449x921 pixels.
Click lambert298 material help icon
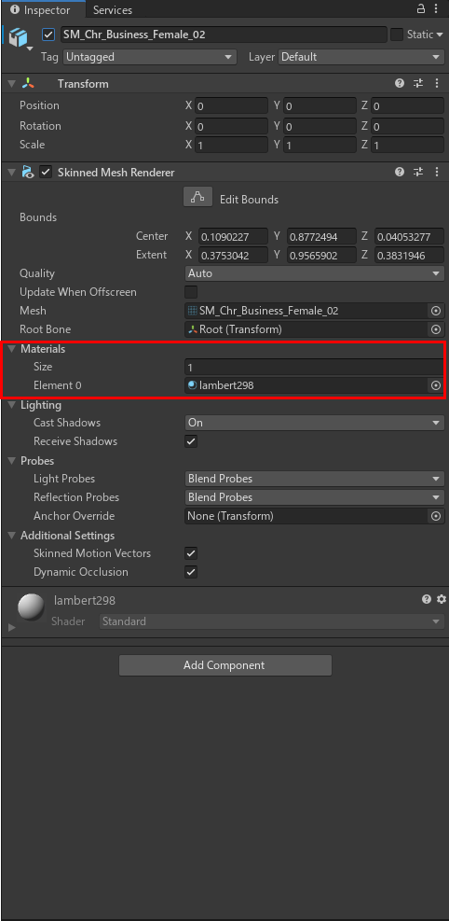[427, 599]
